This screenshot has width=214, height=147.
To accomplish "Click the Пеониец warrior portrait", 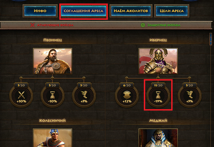I will click(x=53, y=61).
